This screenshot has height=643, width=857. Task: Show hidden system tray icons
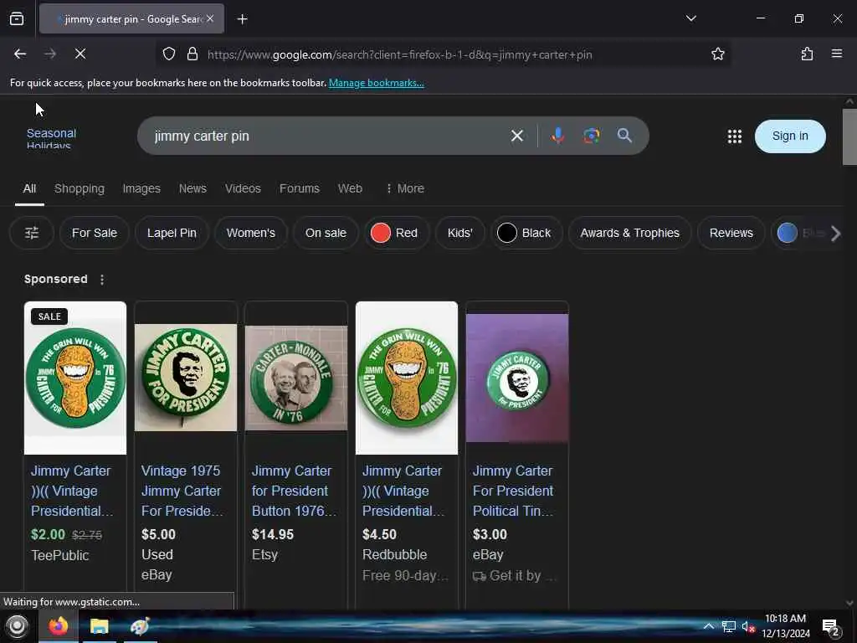[708, 626]
